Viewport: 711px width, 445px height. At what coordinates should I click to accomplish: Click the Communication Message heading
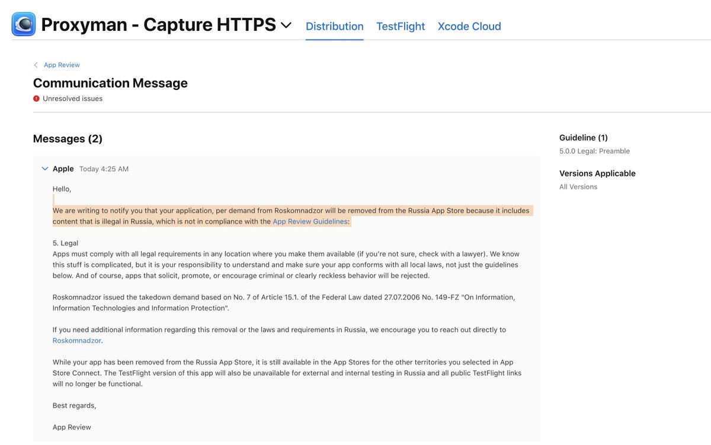(x=110, y=83)
